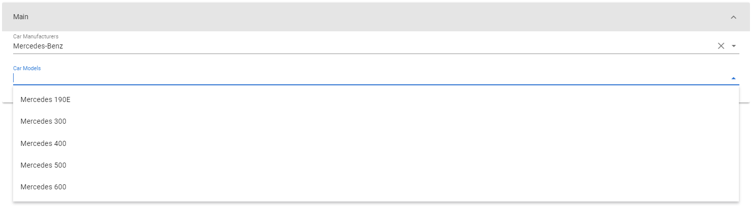Screen dimensions: 752x206
Task: Clear the Mercedes-Benz selection with the X icon
Action: point(721,46)
